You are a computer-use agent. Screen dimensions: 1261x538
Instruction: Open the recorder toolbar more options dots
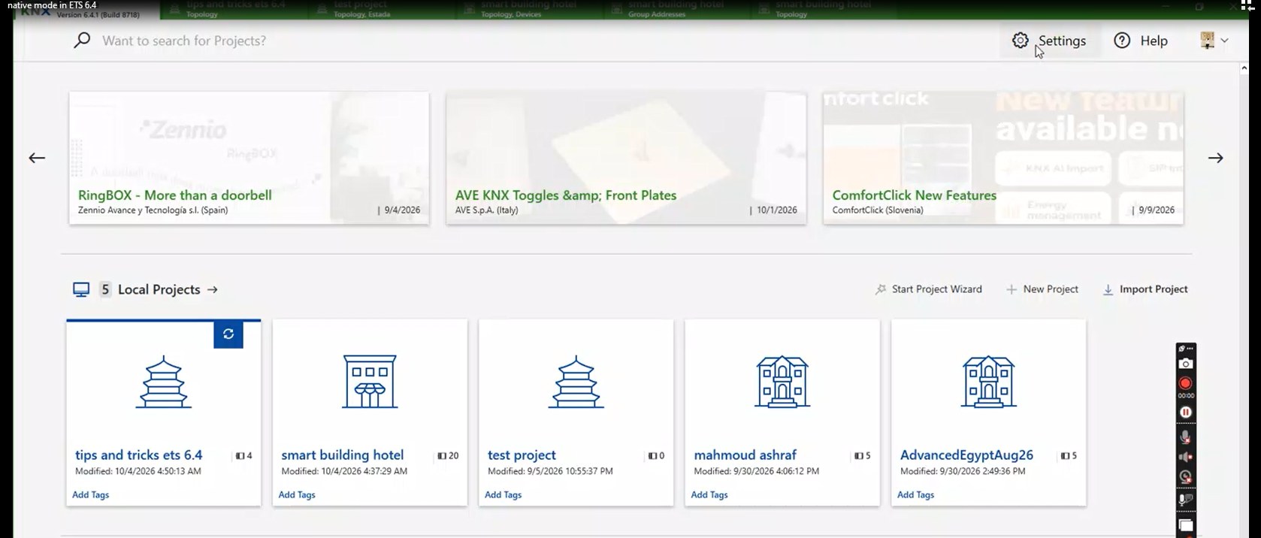pos(1190,349)
